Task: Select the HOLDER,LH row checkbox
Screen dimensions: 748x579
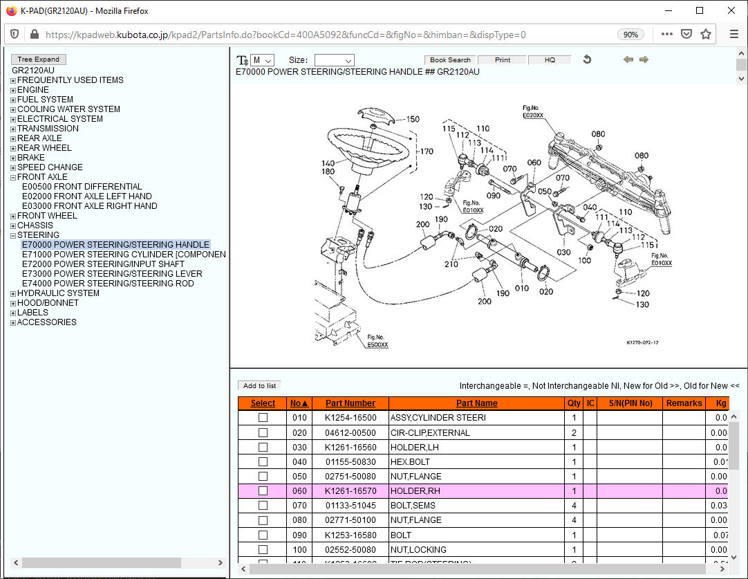Action: [263, 448]
